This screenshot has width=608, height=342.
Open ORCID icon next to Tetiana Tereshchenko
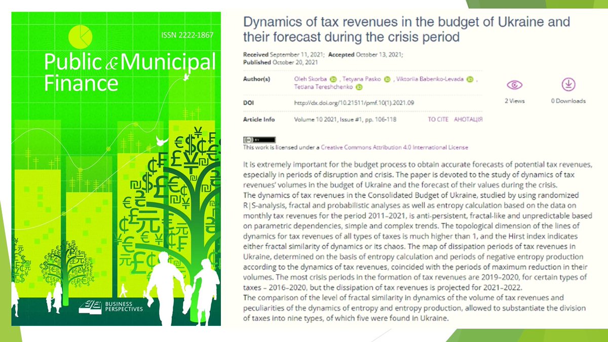tap(359, 88)
